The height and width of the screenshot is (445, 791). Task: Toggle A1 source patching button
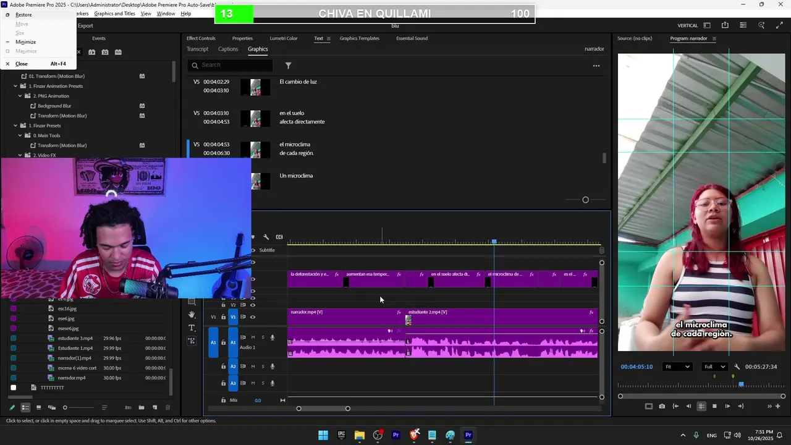[x=213, y=342]
